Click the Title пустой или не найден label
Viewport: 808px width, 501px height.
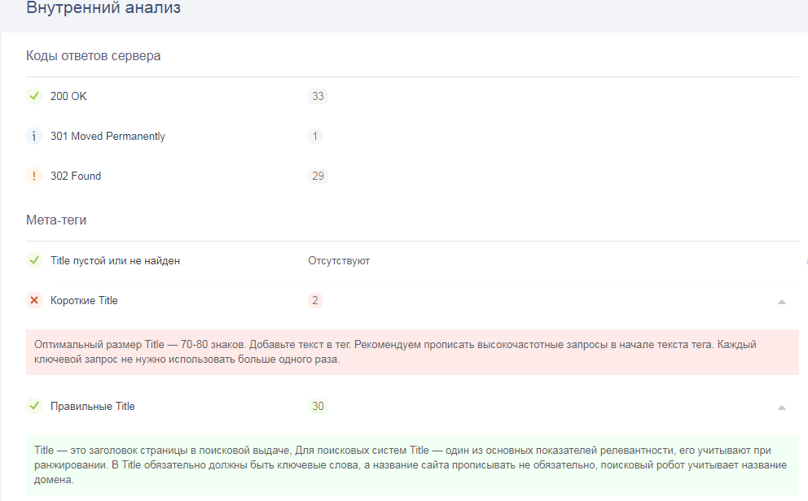point(115,260)
